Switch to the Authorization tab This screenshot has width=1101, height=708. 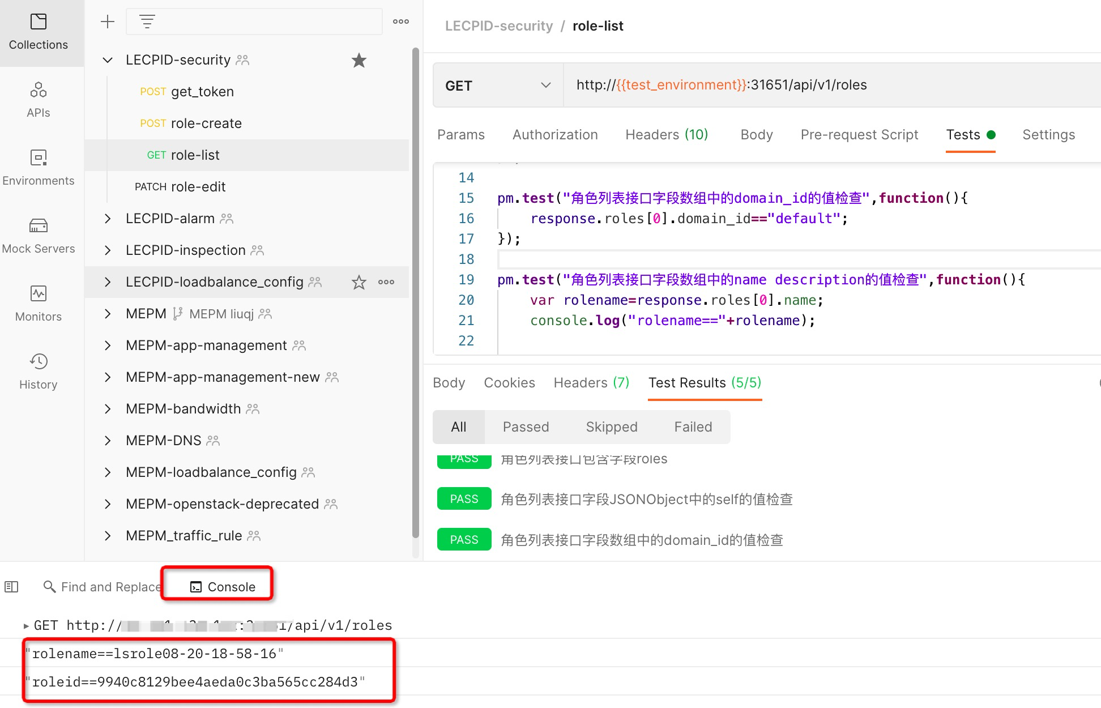(555, 135)
